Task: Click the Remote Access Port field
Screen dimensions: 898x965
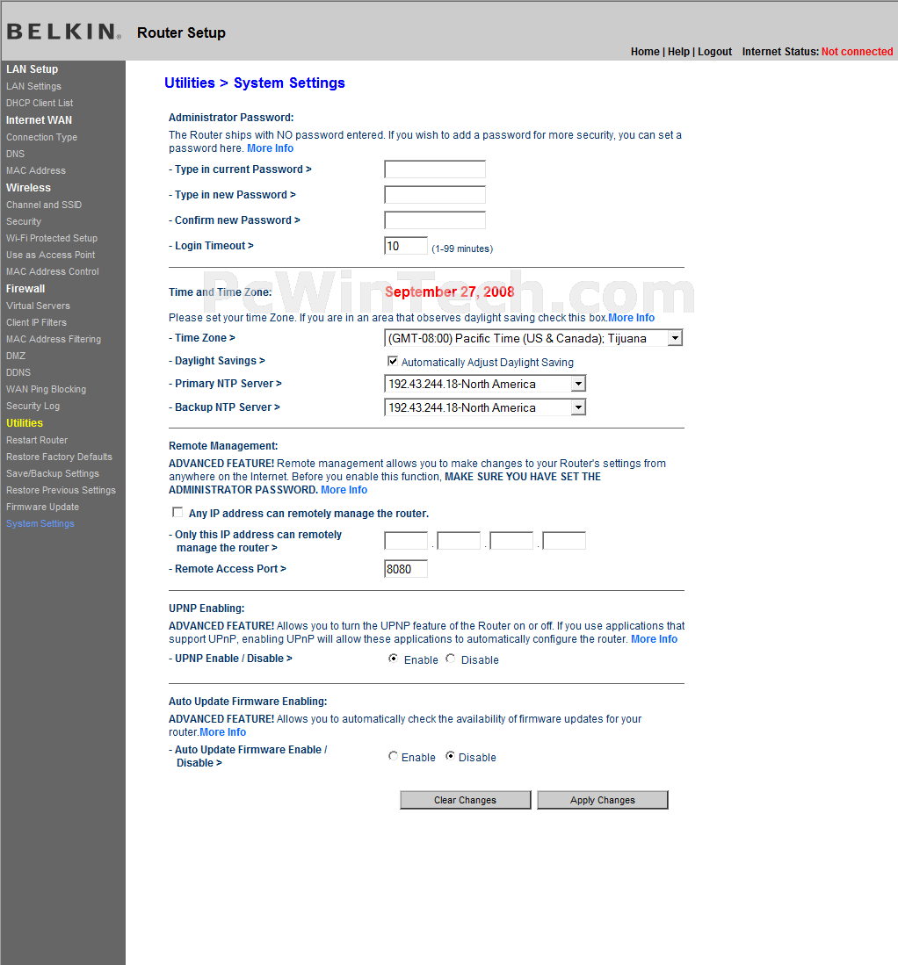Action: (406, 569)
